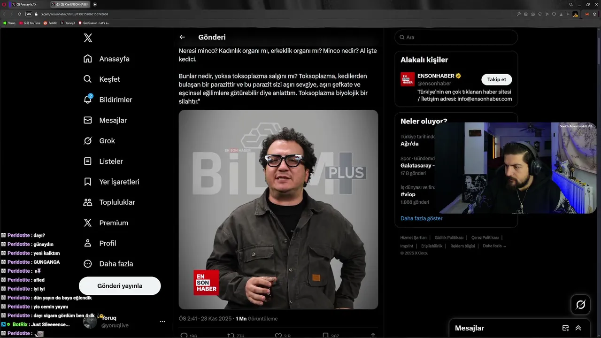Play the ENSONHABER video in the post
601x338 pixels.
[x=278, y=209]
